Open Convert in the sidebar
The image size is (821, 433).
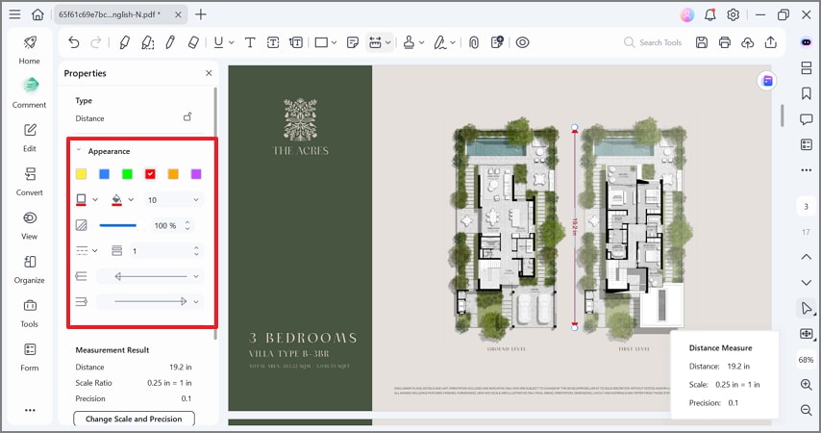pos(29,181)
